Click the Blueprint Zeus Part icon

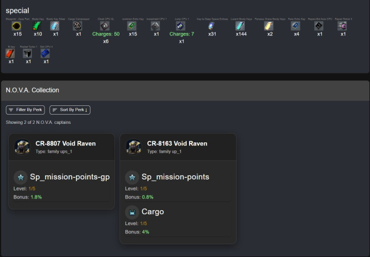tap(17, 25)
